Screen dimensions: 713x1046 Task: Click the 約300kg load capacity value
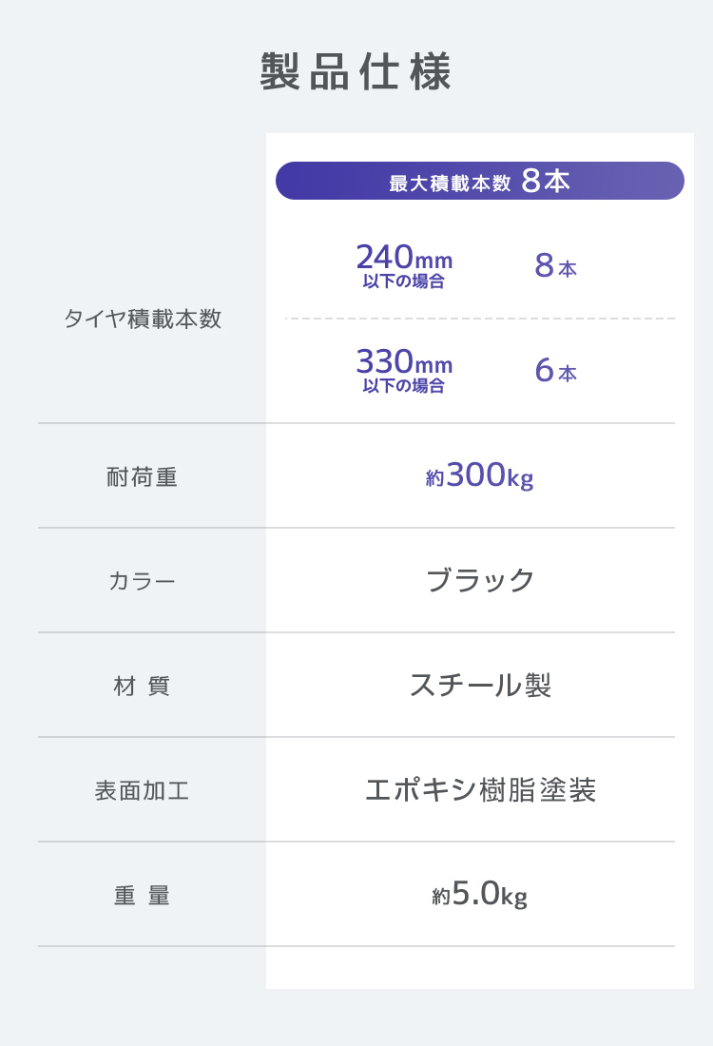point(479,475)
